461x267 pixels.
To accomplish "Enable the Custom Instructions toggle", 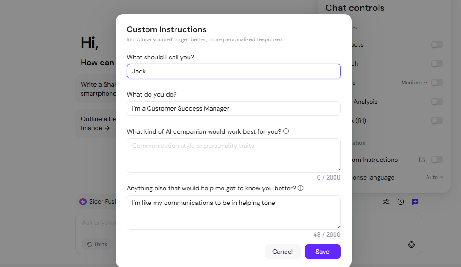I will click(437, 160).
